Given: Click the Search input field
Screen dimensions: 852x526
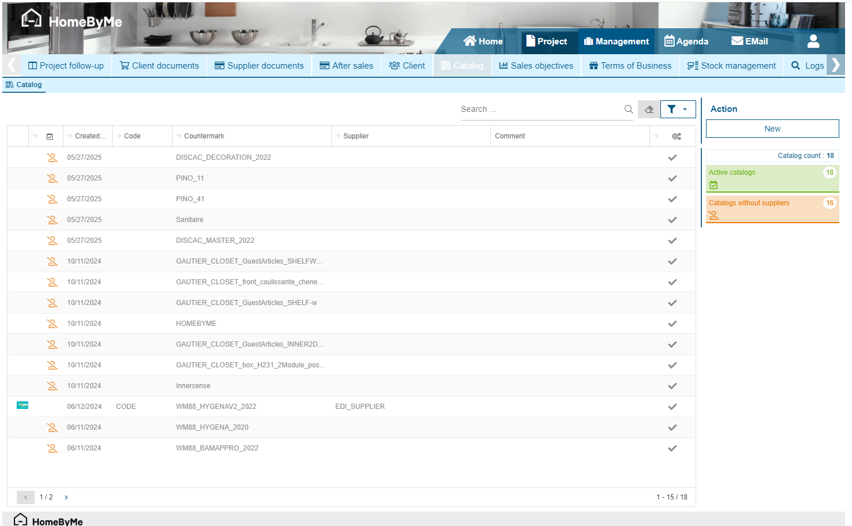Looking at the screenshot, I should tap(540, 109).
